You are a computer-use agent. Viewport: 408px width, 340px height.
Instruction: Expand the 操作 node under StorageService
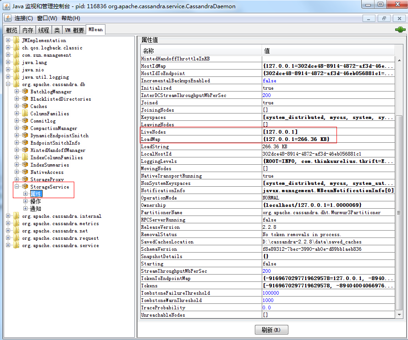point(25,201)
